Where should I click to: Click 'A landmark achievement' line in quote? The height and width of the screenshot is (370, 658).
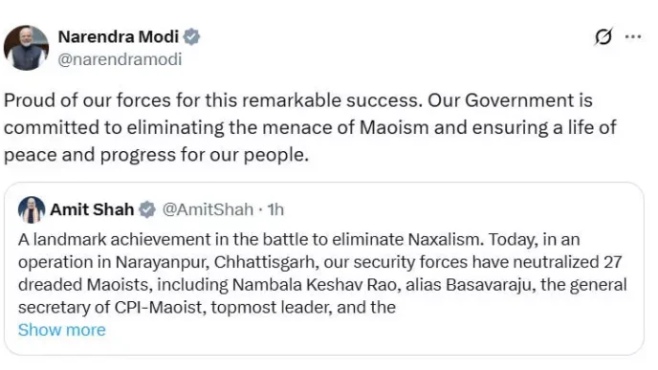(298, 240)
